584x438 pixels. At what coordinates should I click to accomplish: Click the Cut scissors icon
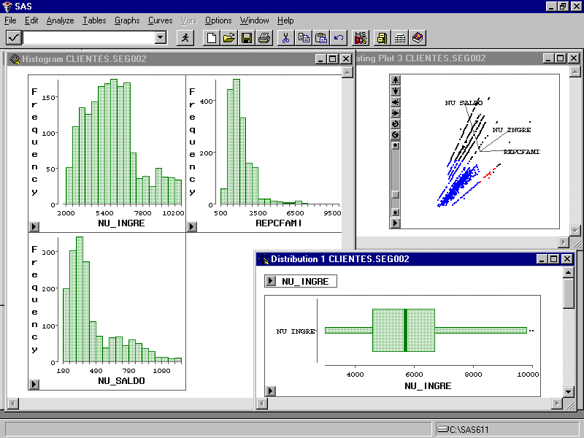pyautogui.click(x=286, y=37)
